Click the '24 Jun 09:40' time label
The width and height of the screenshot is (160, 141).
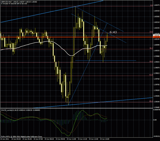coord(60,139)
